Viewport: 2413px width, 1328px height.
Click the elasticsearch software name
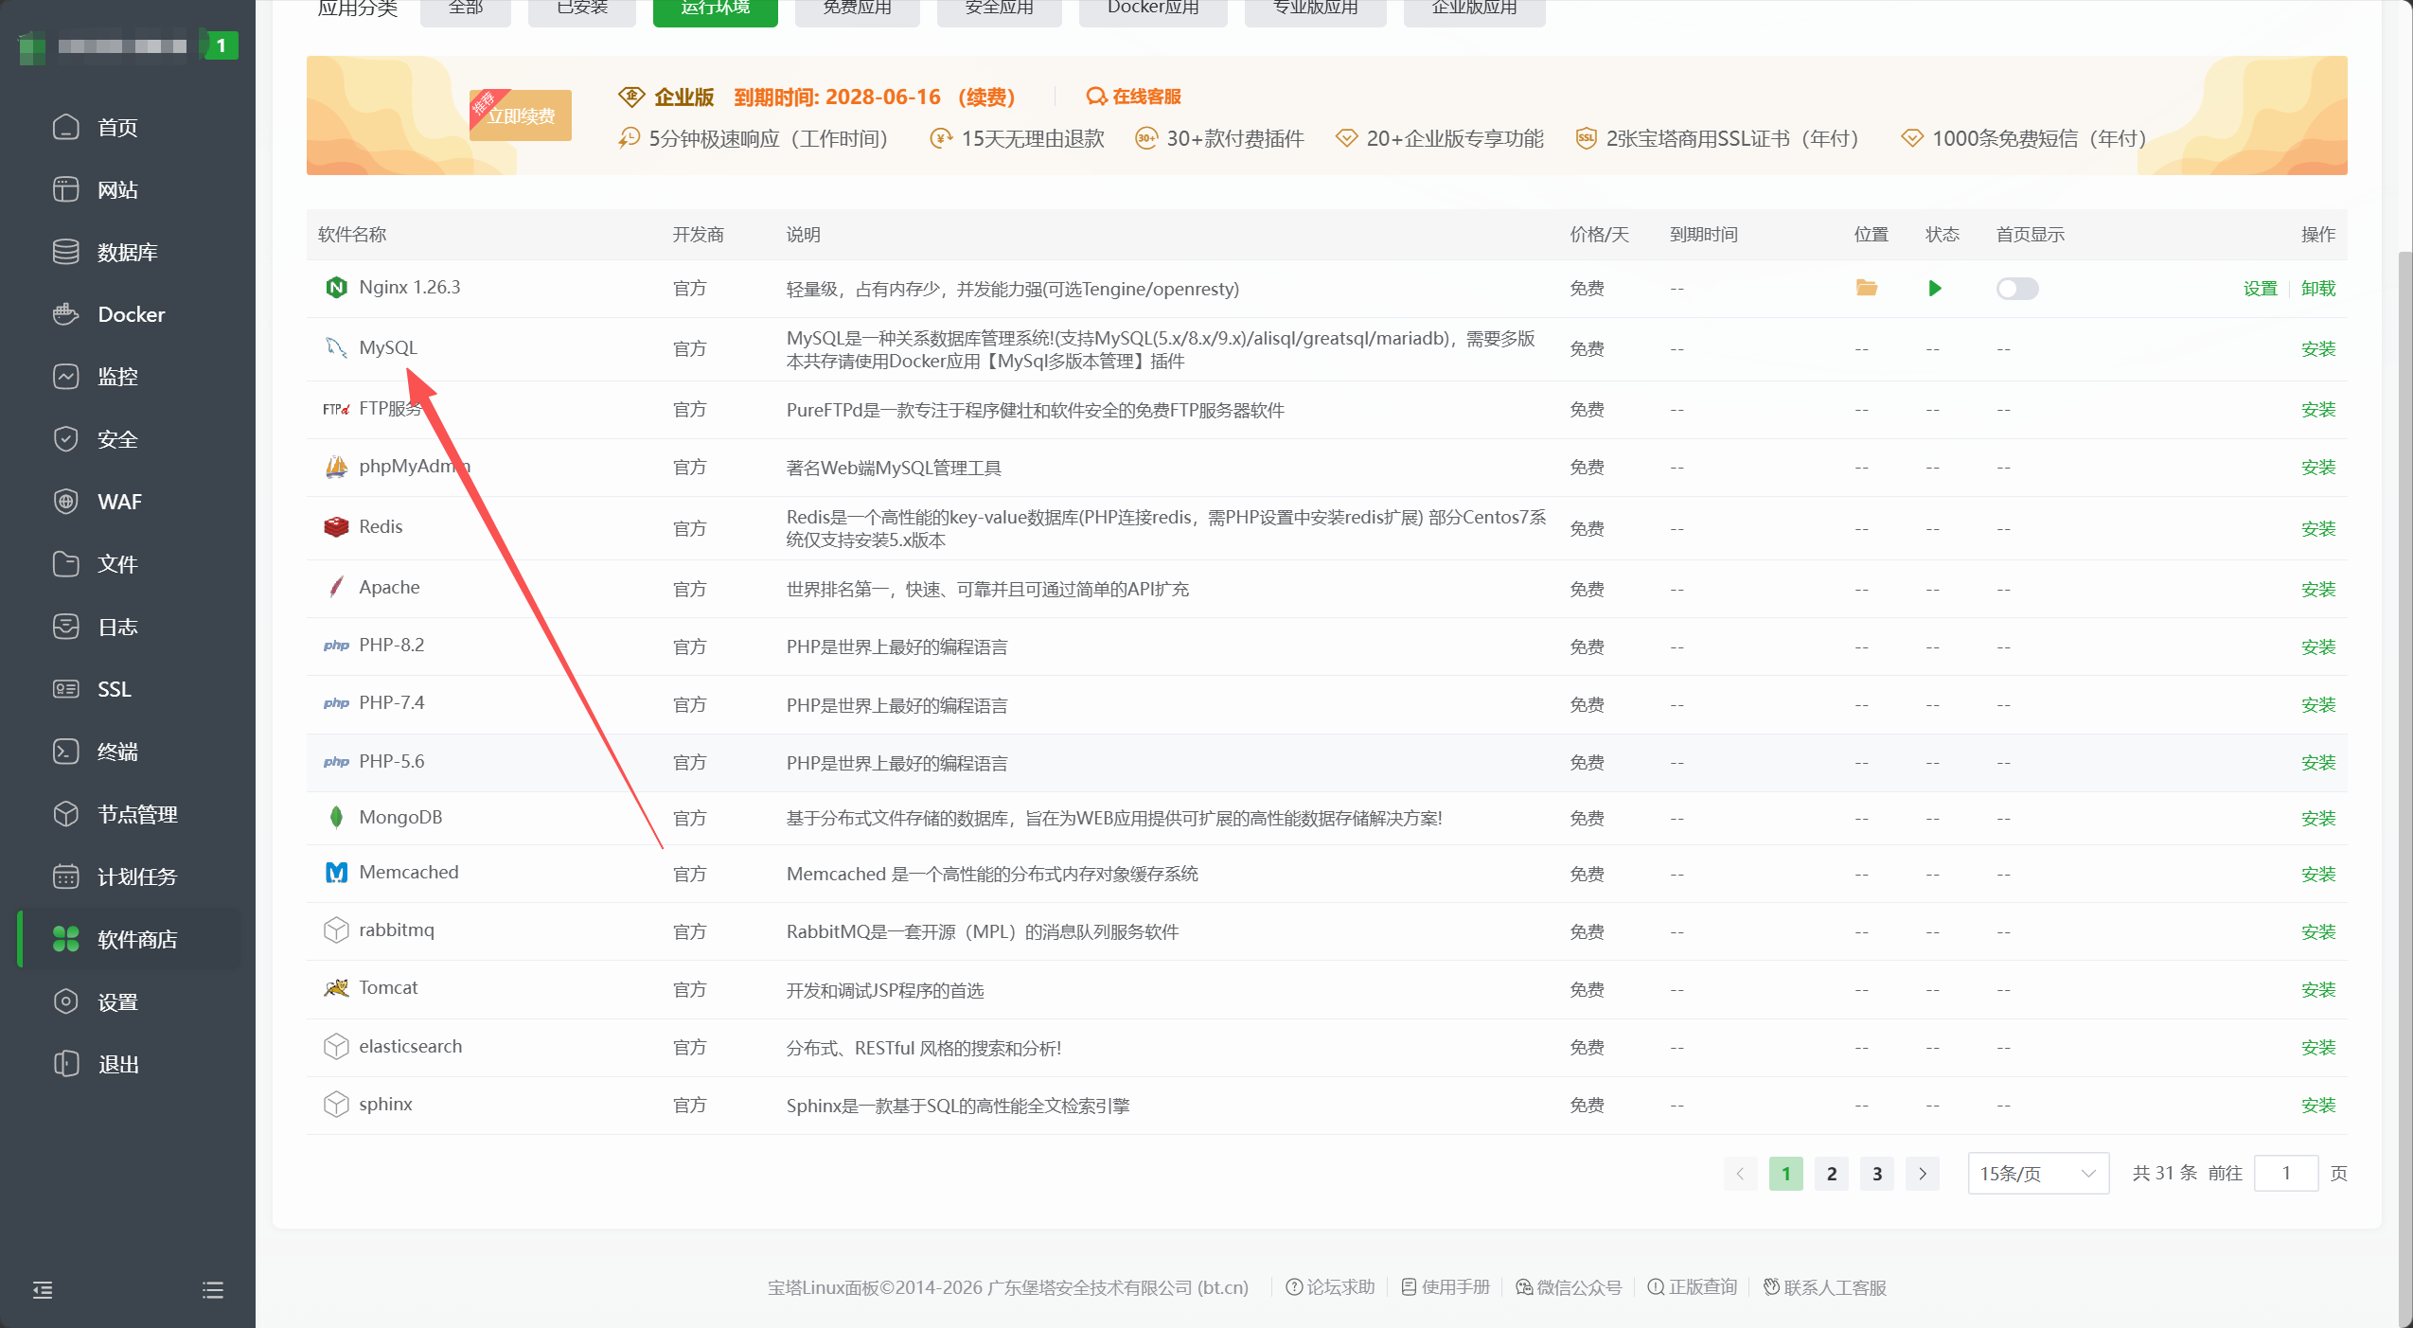point(411,1047)
